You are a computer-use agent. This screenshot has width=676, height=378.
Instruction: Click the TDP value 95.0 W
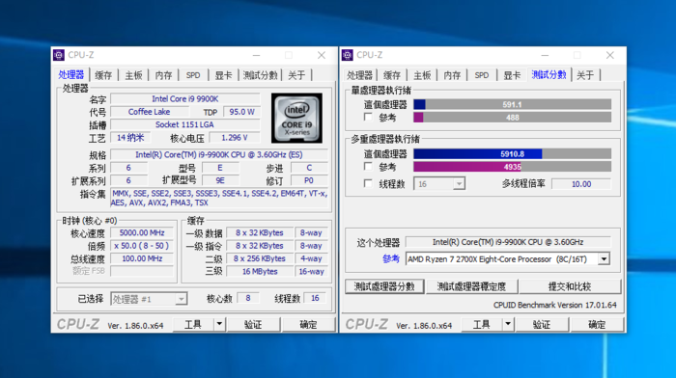pyautogui.click(x=241, y=112)
